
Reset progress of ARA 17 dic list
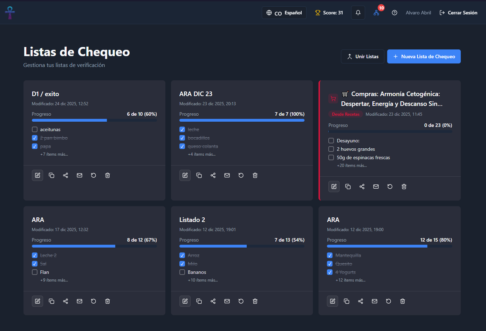pyautogui.click(x=94, y=301)
